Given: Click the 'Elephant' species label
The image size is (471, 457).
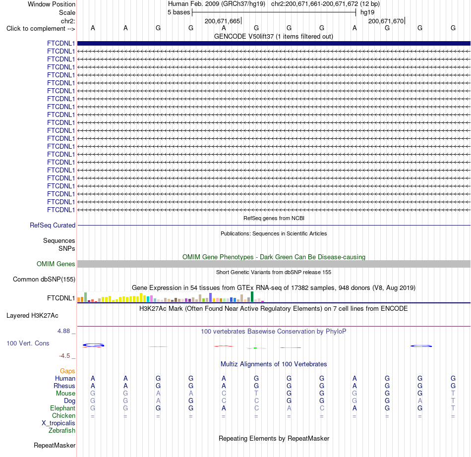Looking at the screenshot, I should click(62, 408).
